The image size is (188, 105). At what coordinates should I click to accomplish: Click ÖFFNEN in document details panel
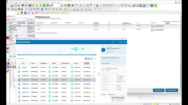104,95
